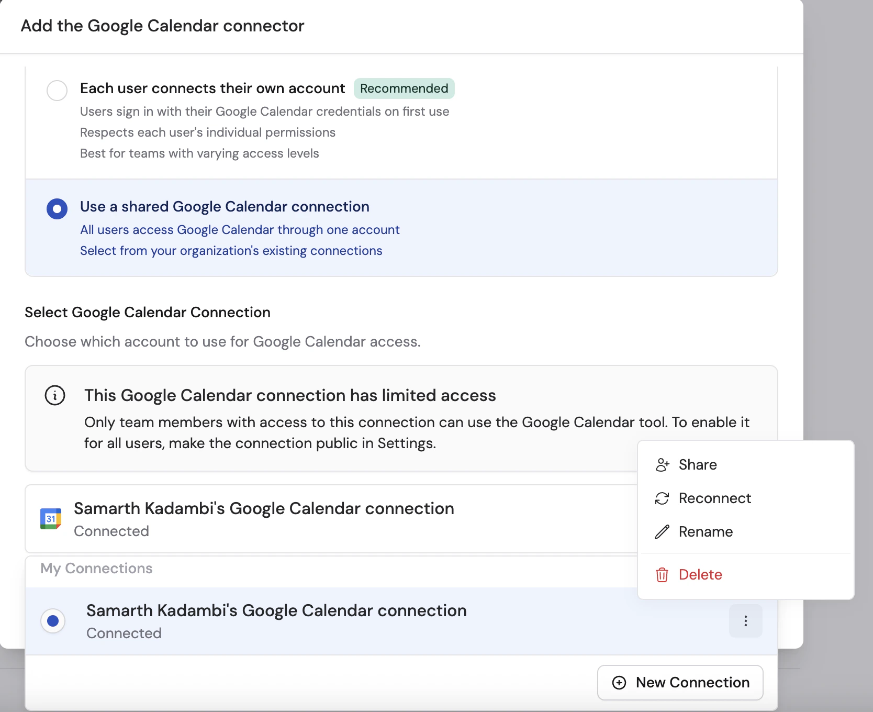Click the Reconnect refresh arrows icon
The height and width of the screenshot is (712, 873).
[x=662, y=498]
